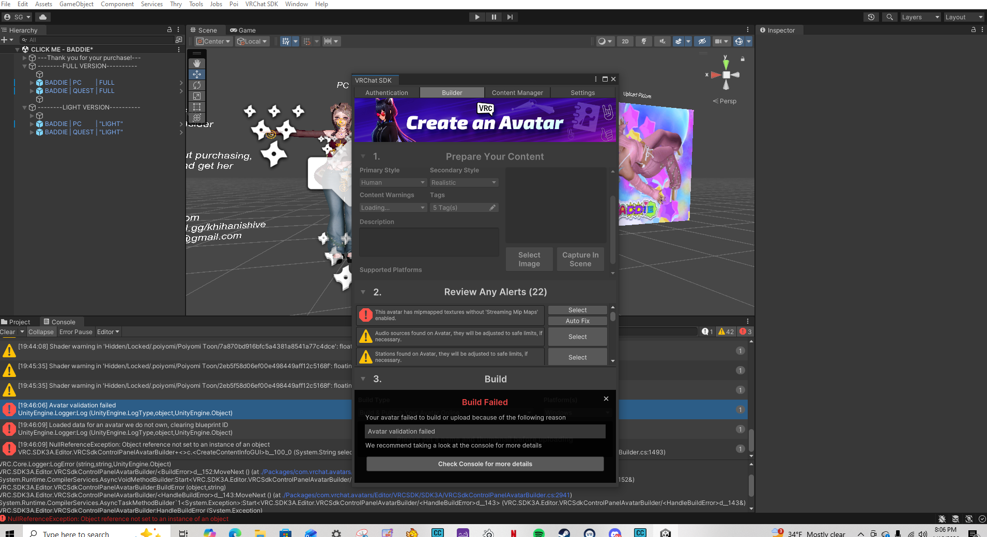The height and width of the screenshot is (537, 987).
Task: Open the draw mode shading dropdown
Action: click(604, 41)
